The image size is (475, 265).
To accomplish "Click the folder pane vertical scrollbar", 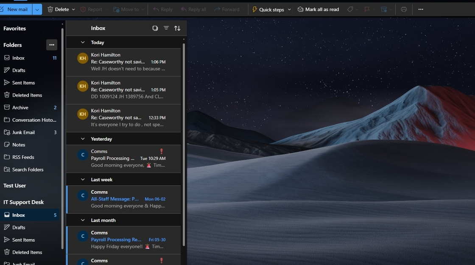I will [62, 139].
